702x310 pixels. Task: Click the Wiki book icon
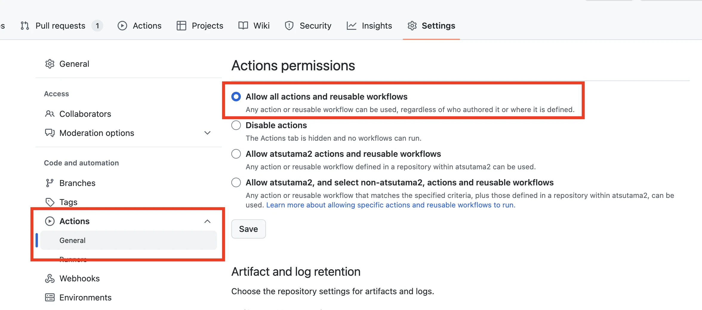click(243, 26)
